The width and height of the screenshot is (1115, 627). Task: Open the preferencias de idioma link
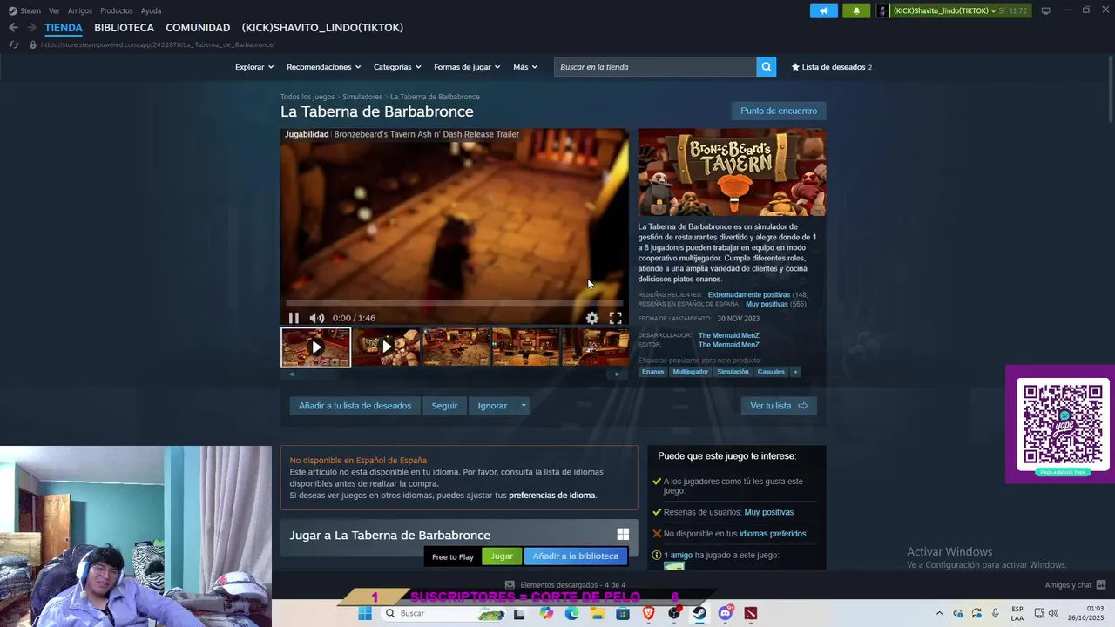pyautogui.click(x=552, y=496)
